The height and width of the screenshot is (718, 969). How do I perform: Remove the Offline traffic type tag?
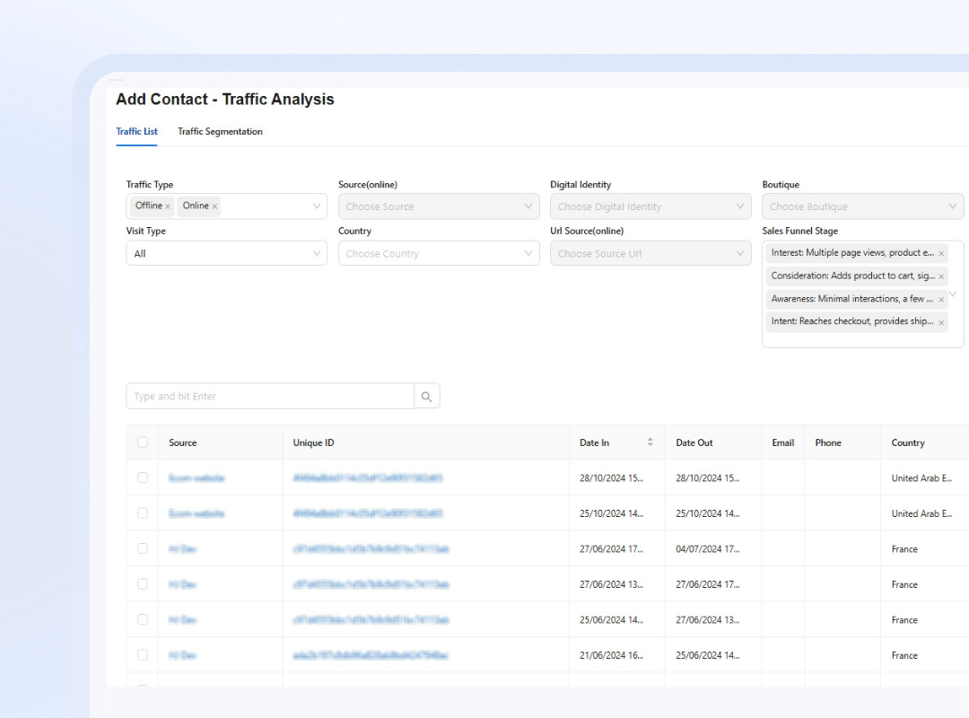click(168, 206)
